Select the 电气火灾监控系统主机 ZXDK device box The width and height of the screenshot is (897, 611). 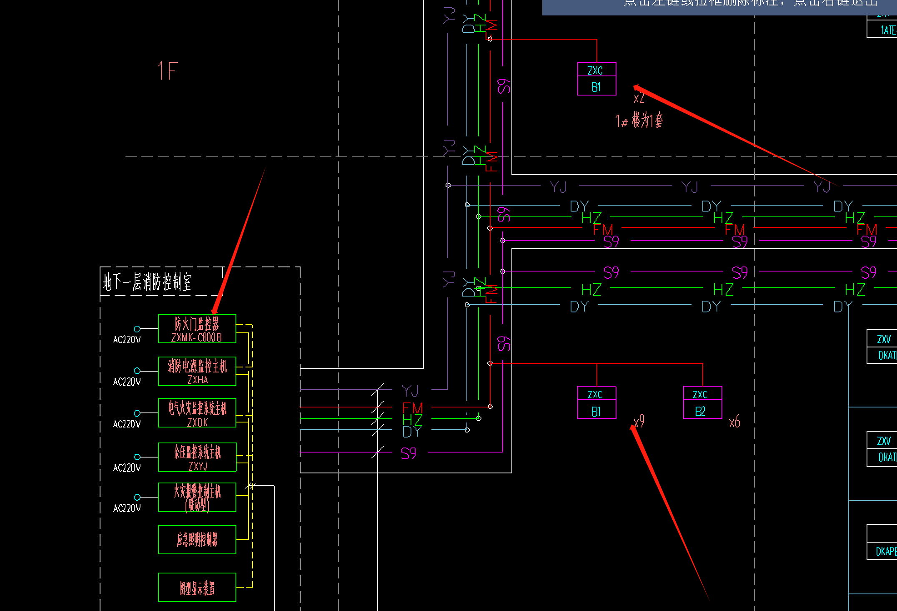pos(197,413)
